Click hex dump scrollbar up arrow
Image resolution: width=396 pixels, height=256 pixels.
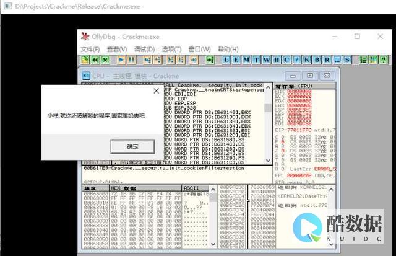click(x=213, y=190)
